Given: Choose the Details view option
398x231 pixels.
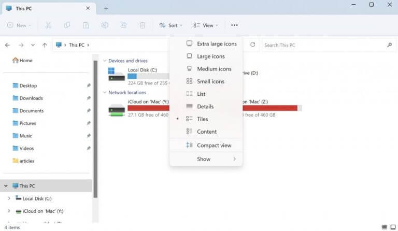Looking at the screenshot, I should (x=206, y=107).
